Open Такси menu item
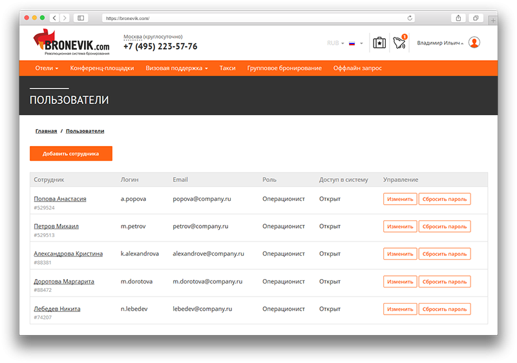Image resolution: width=517 pixels, height=363 pixels. coord(227,68)
